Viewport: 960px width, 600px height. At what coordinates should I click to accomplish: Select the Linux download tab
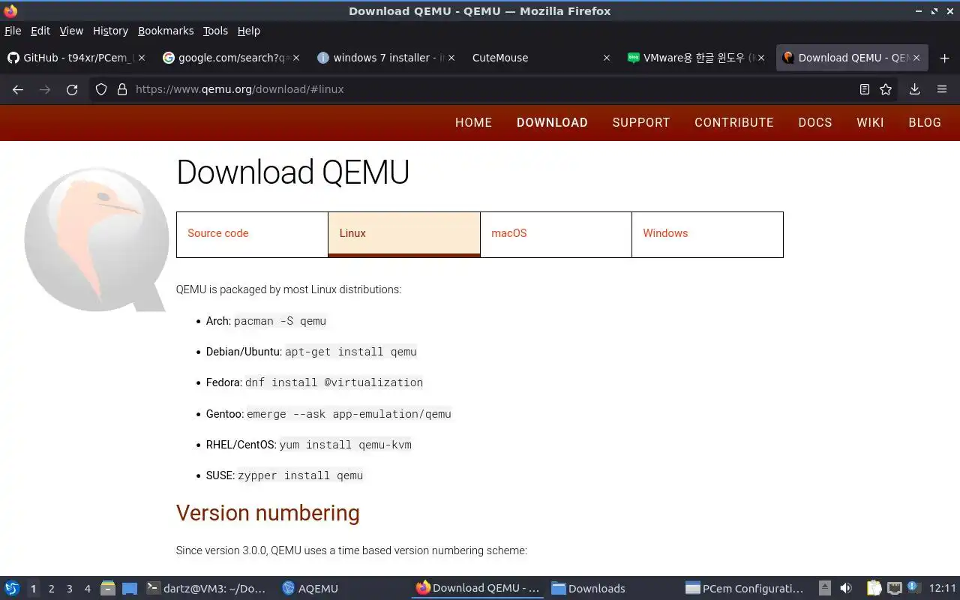click(x=404, y=234)
